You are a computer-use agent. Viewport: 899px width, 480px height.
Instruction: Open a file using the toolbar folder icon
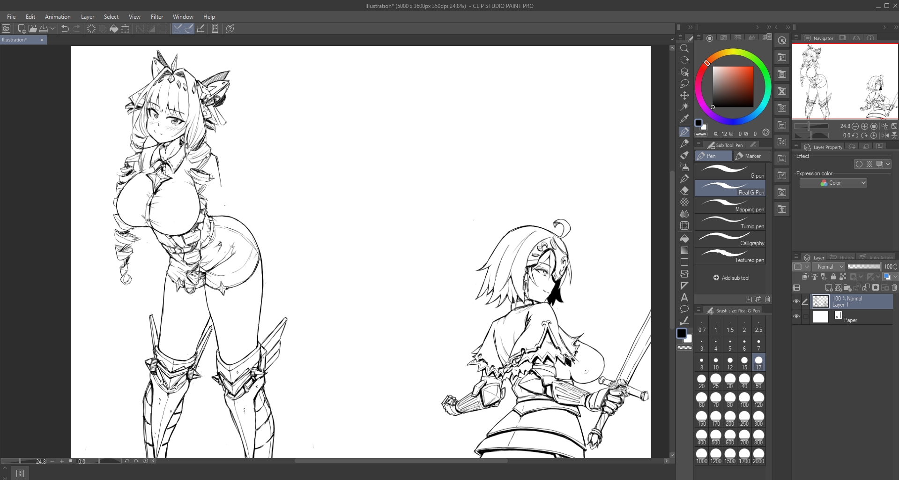click(x=33, y=29)
